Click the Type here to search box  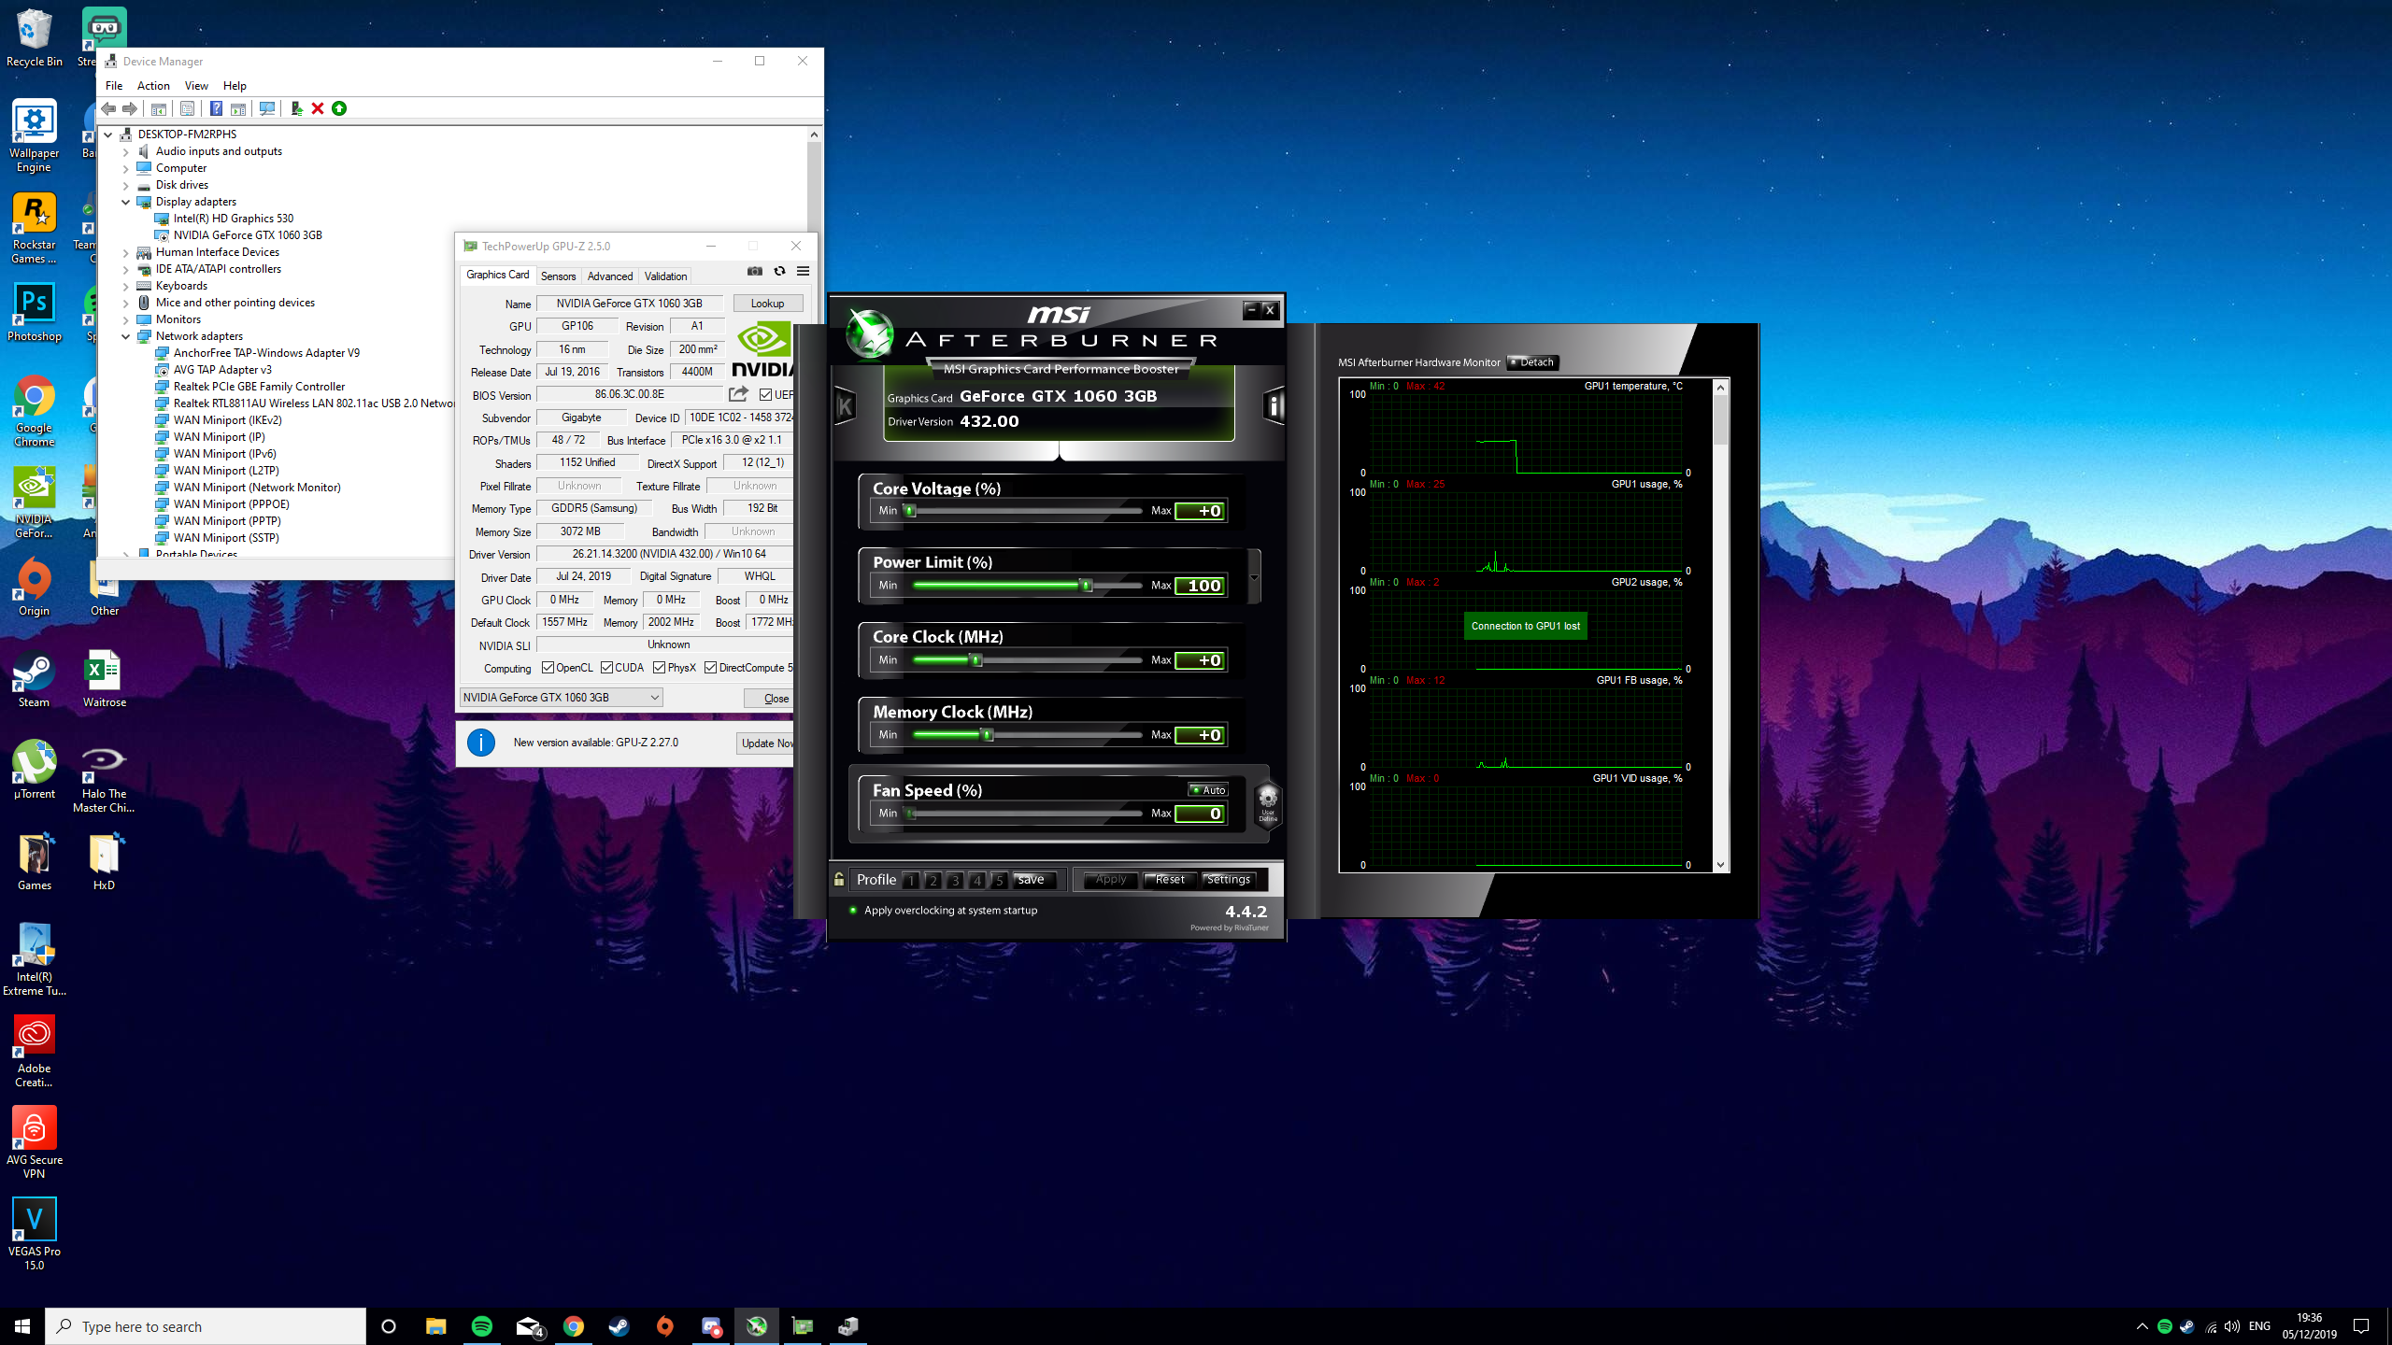click(x=206, y=1326)
